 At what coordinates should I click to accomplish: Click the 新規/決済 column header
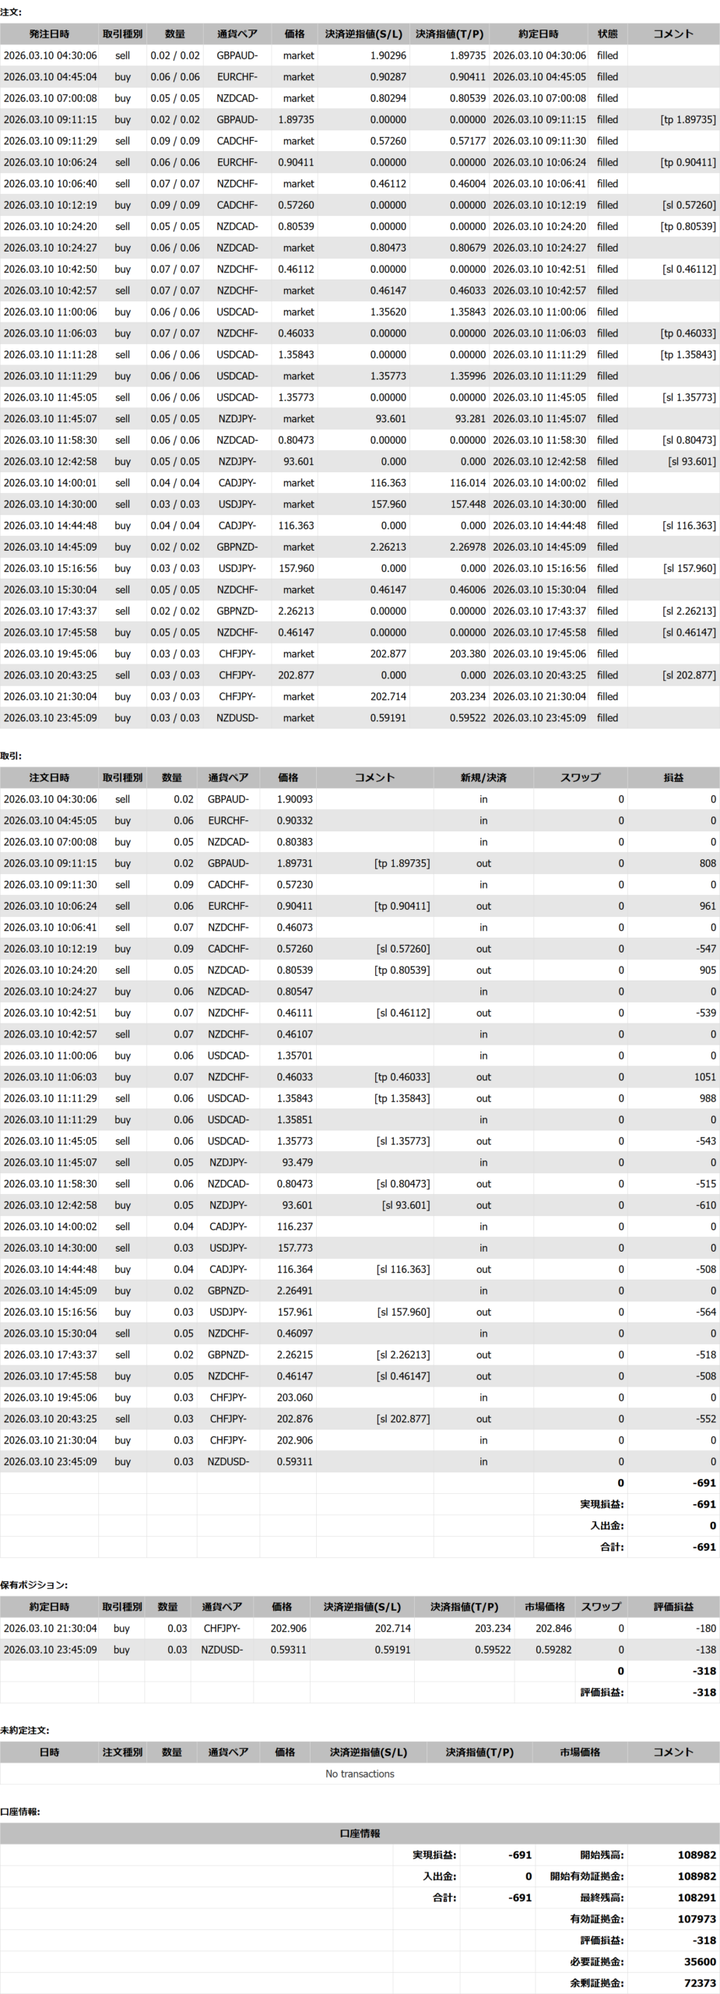click(x=483, y=777)
